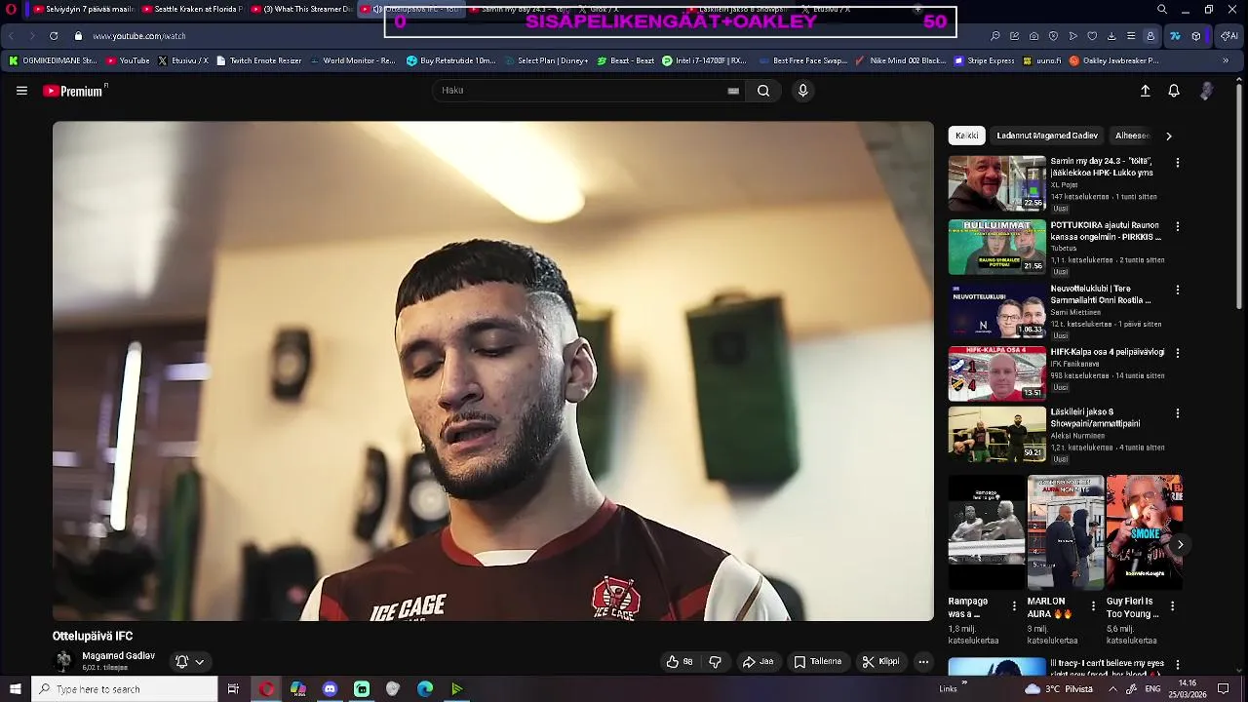Open options for POTTUKOIRA video

1177,226
